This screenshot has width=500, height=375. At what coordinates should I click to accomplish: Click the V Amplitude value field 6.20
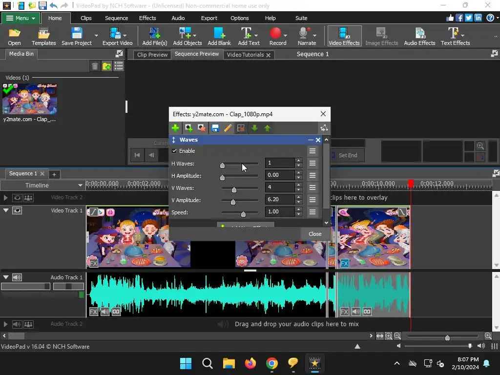coord(280,199)
